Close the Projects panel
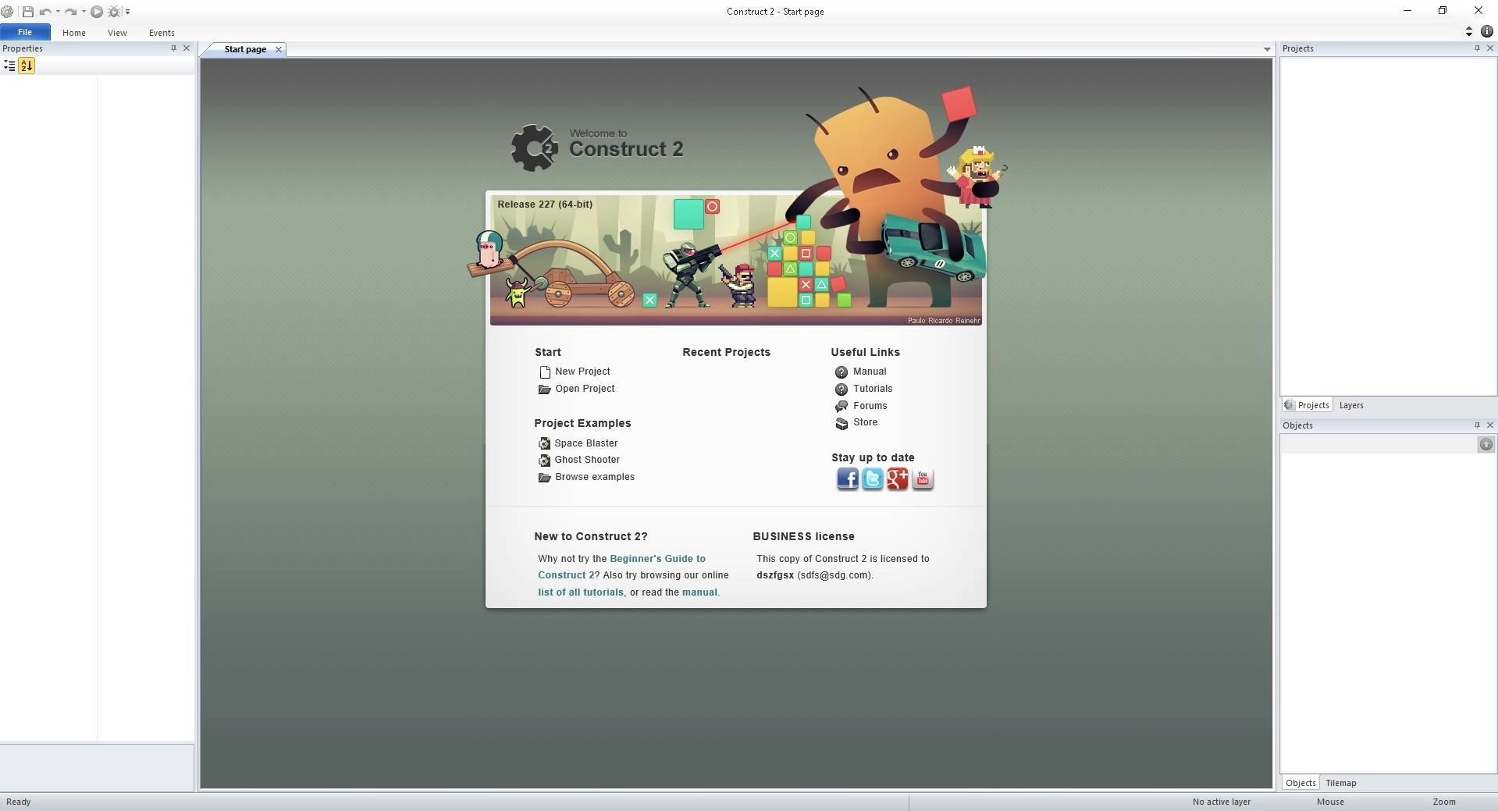1498x811 pixels. (x=1490, y=48)
